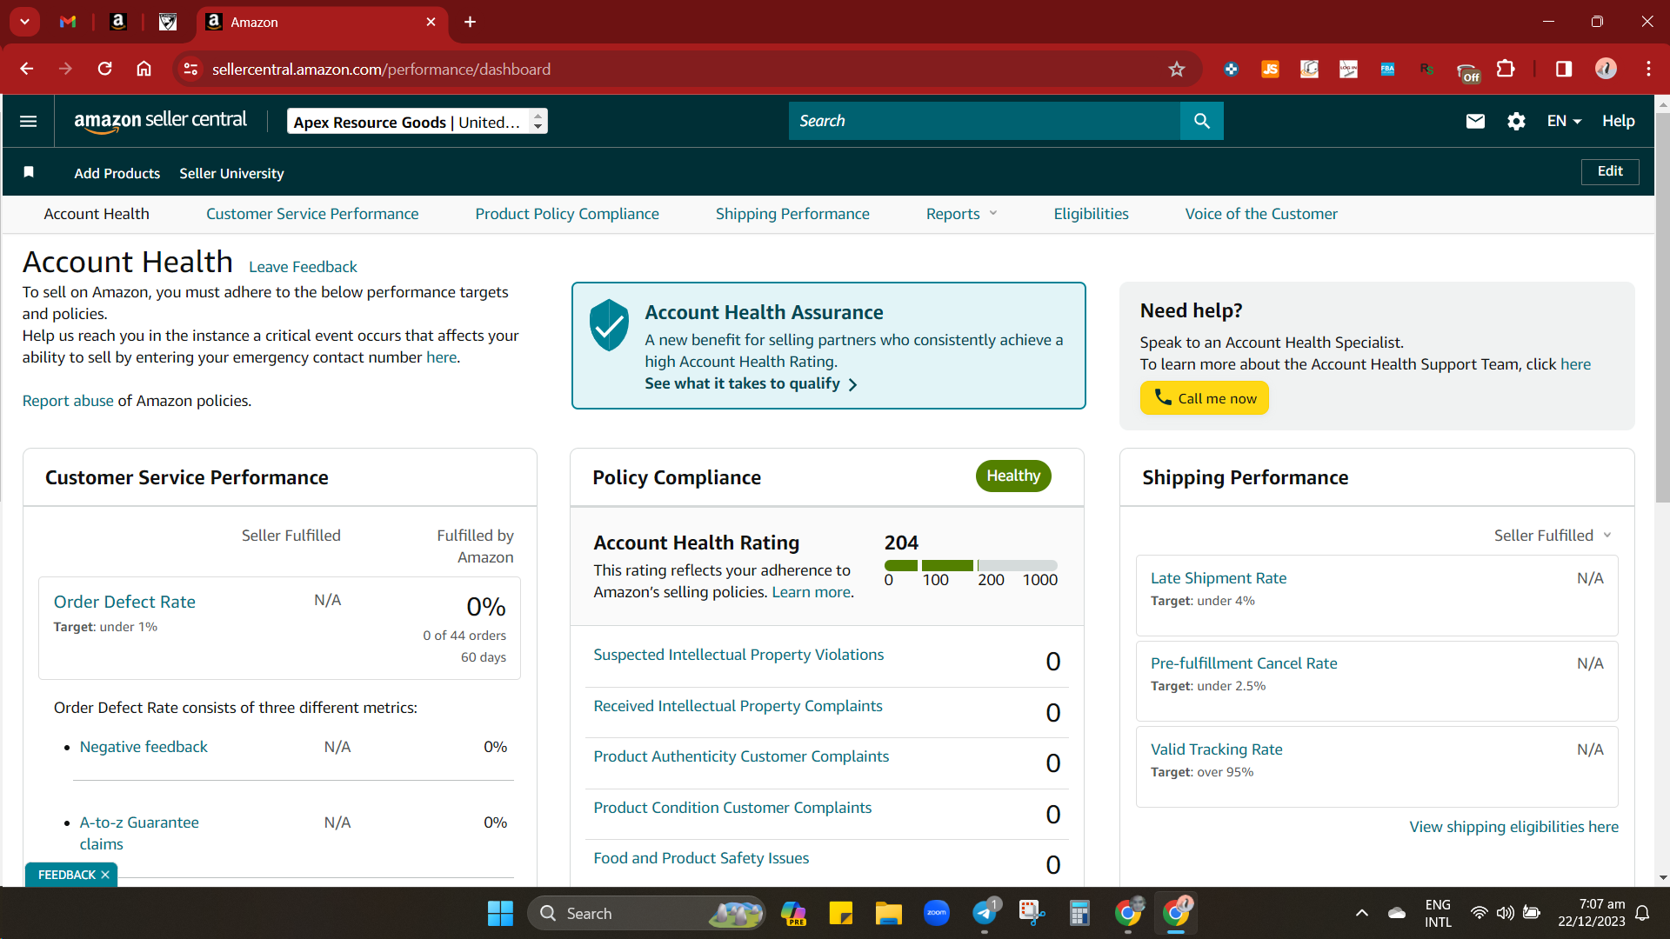Expand the Reports dropdown menu

pos(961,214)
